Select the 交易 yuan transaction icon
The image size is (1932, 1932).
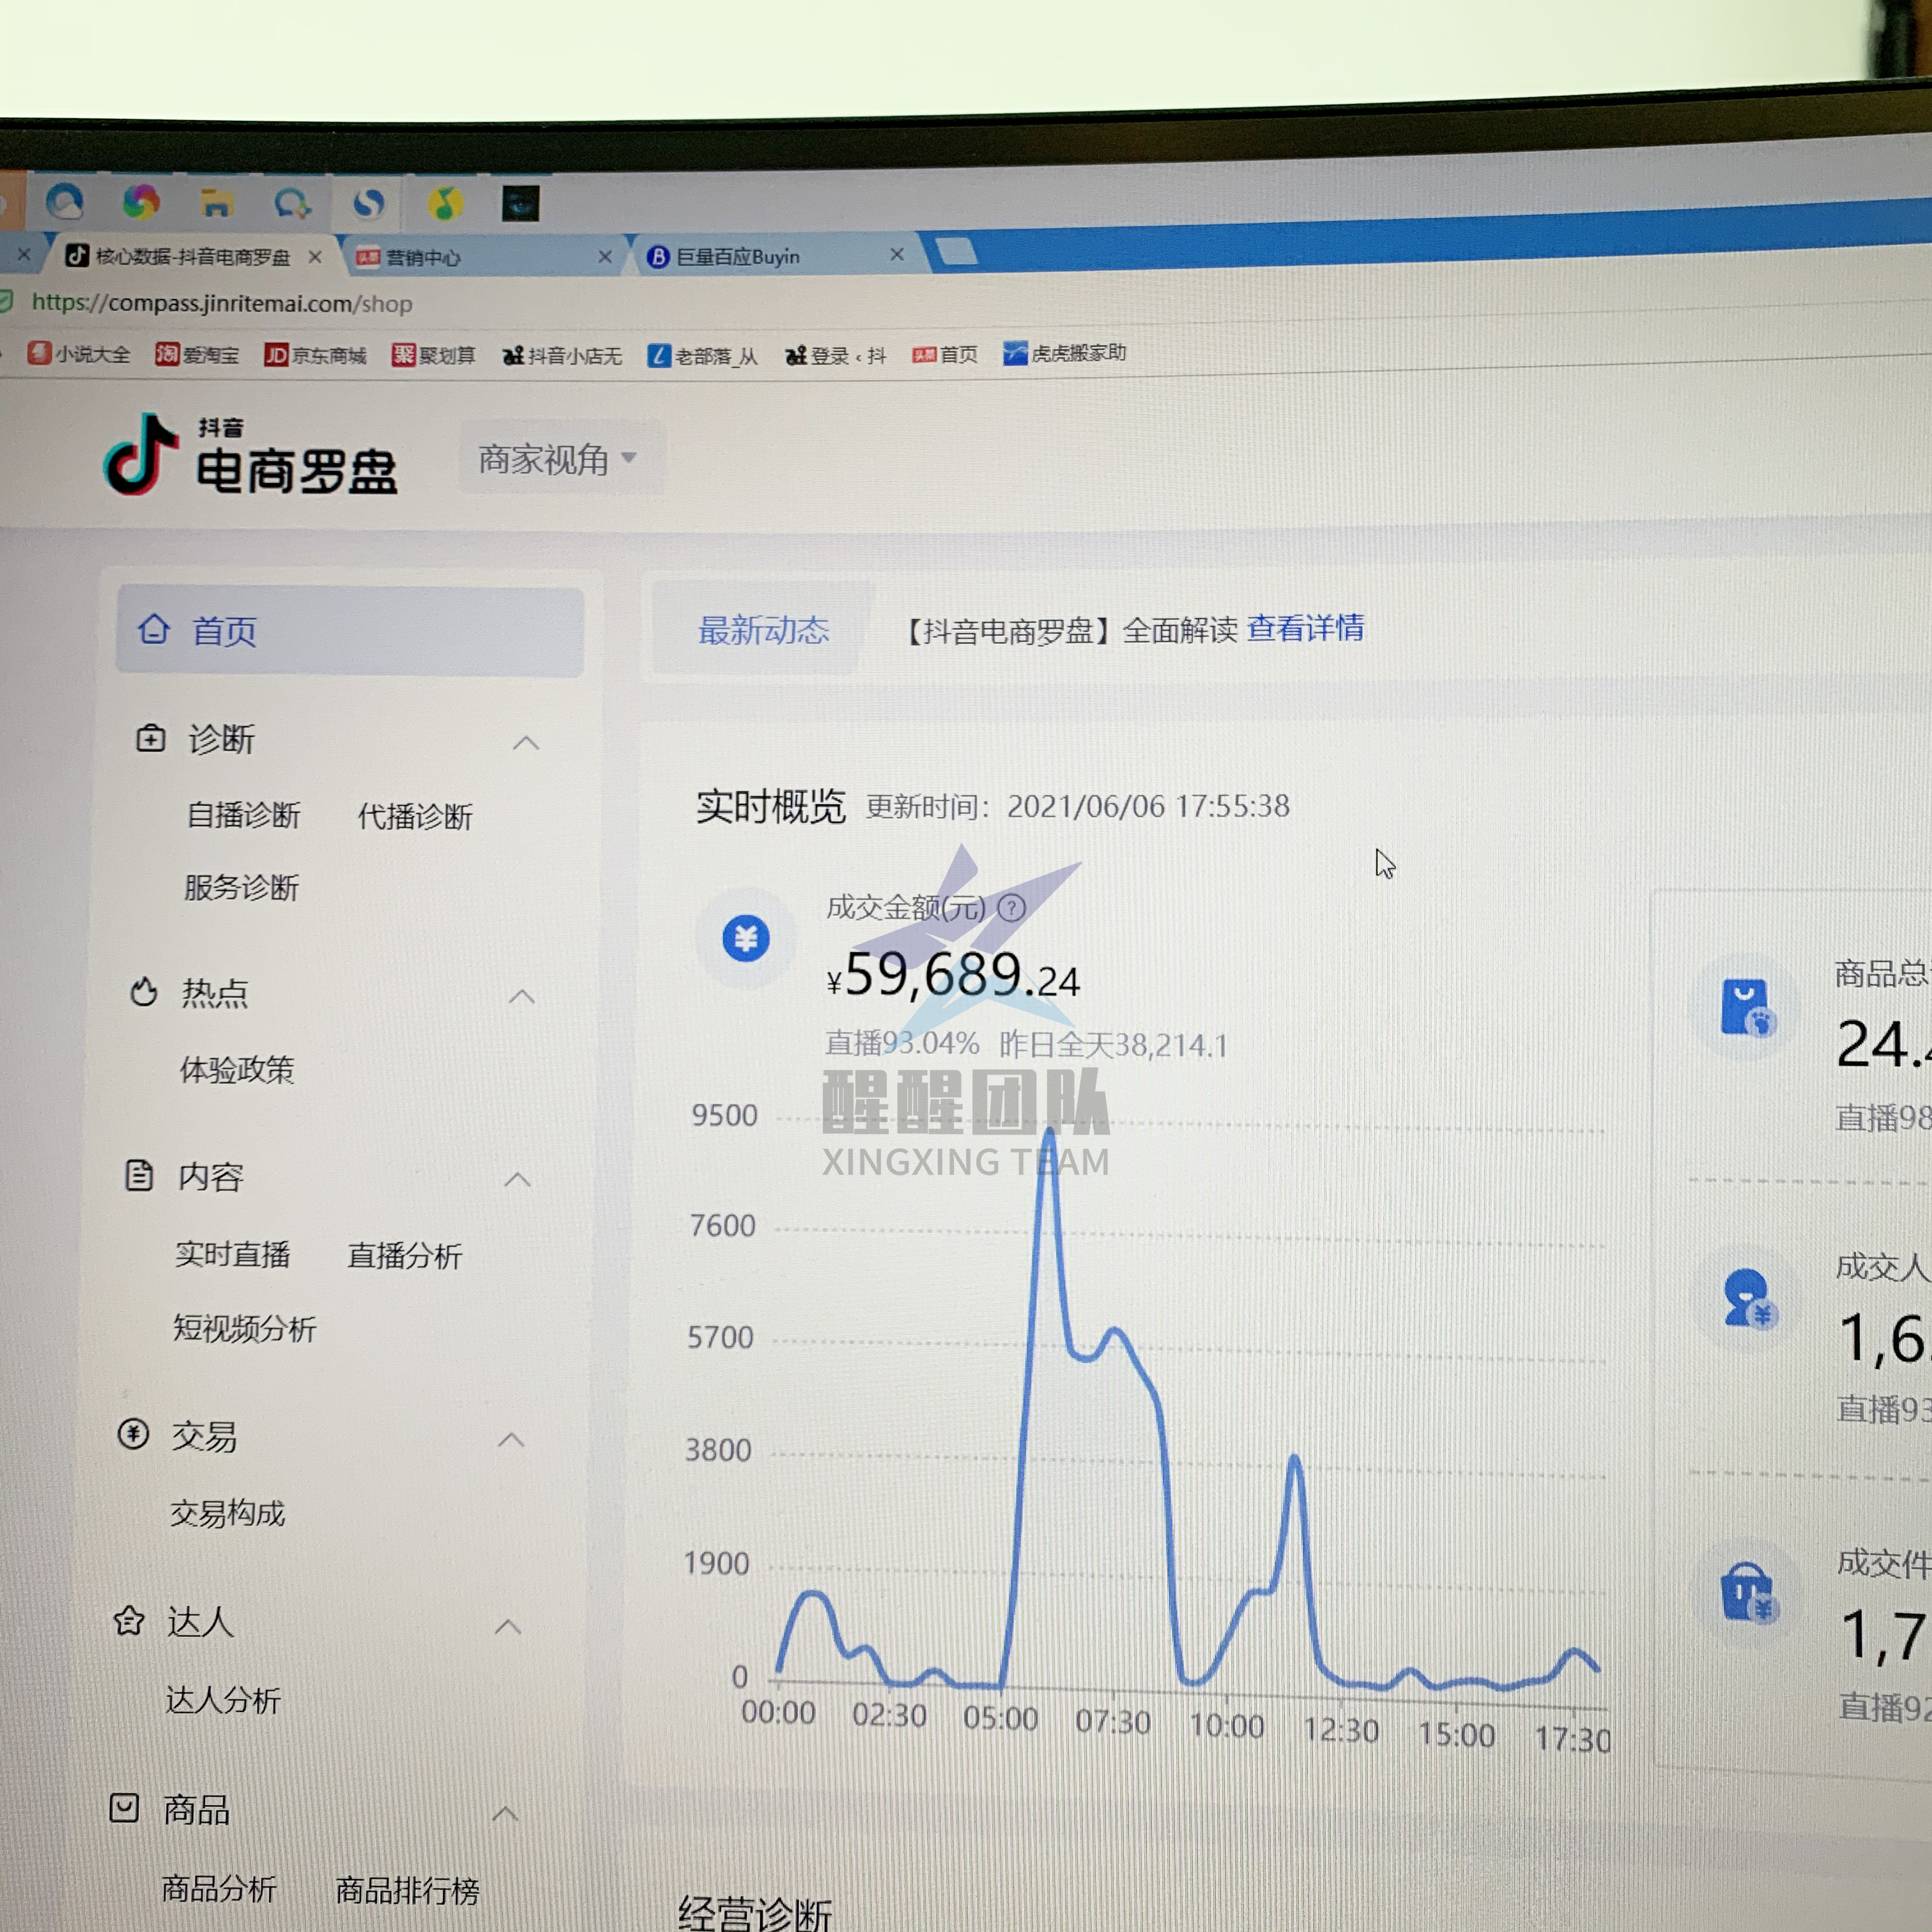click(135, 1435)
